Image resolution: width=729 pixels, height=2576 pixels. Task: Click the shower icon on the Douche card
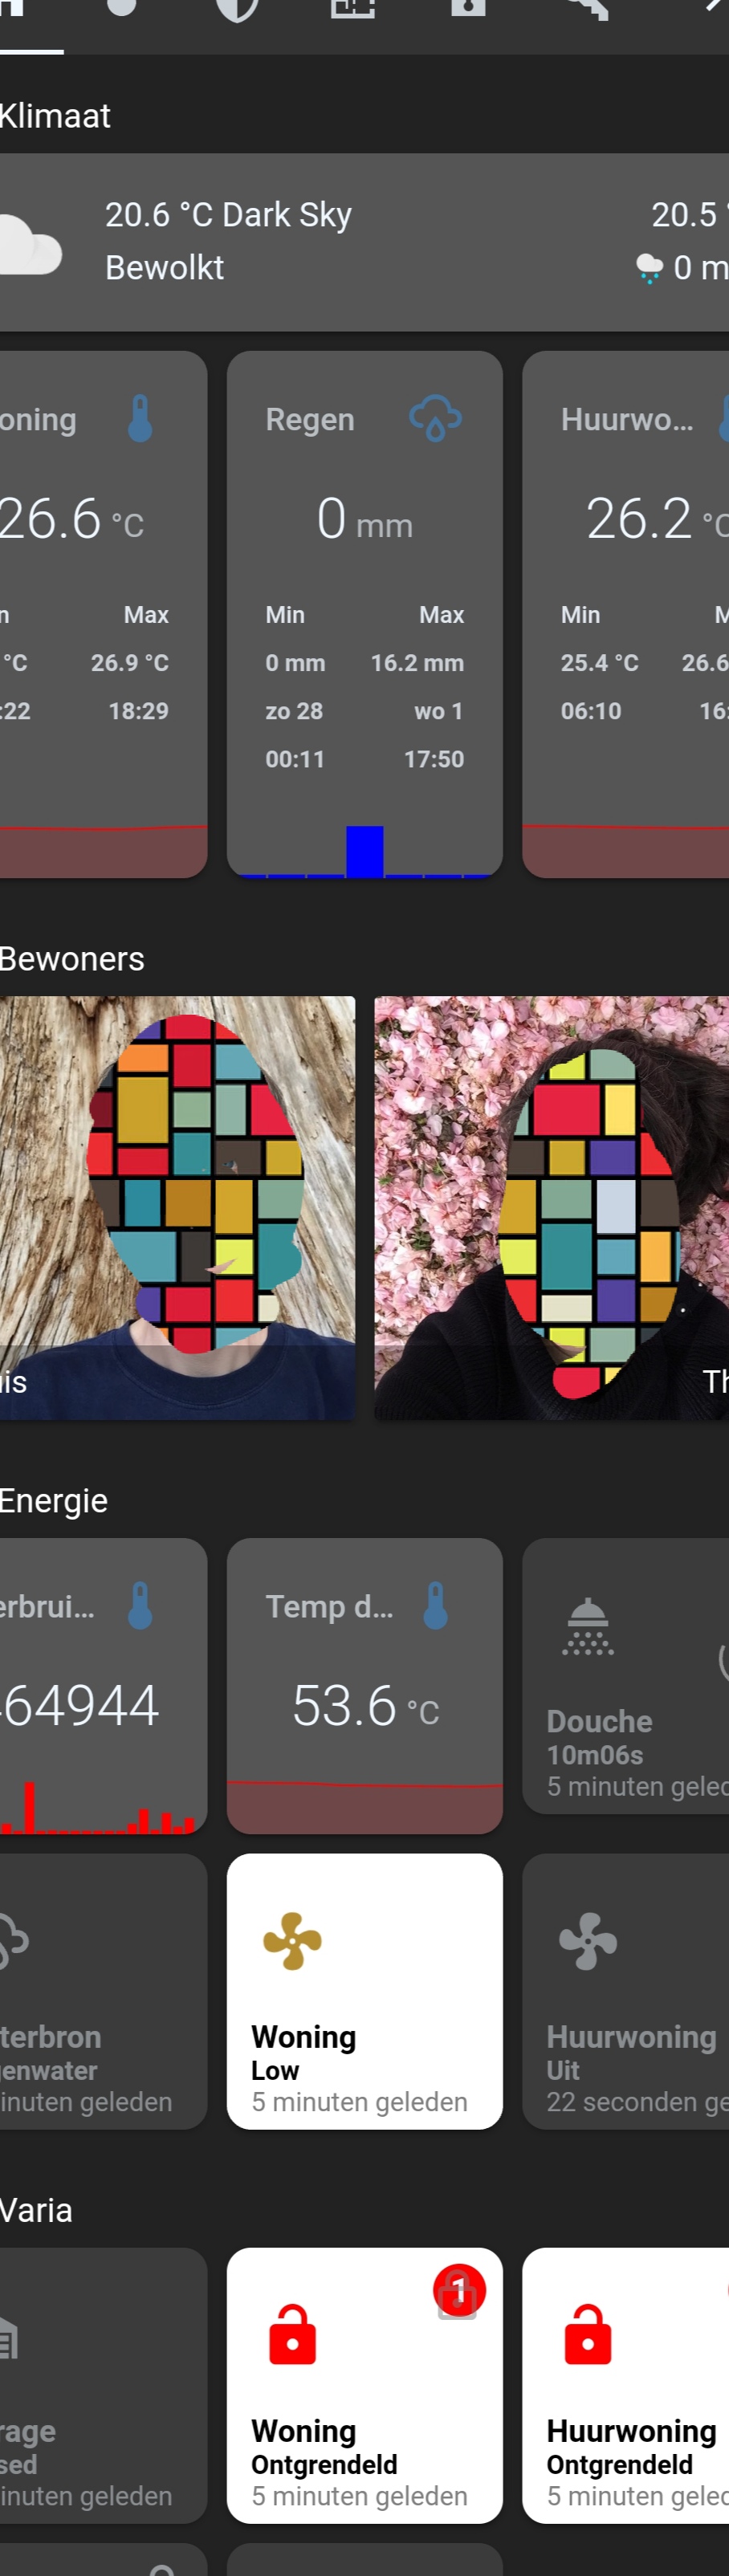pyautogui.click(x=588, y=1627)
